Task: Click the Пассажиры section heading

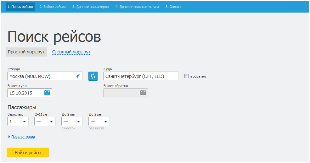Action: pos(22,107)
